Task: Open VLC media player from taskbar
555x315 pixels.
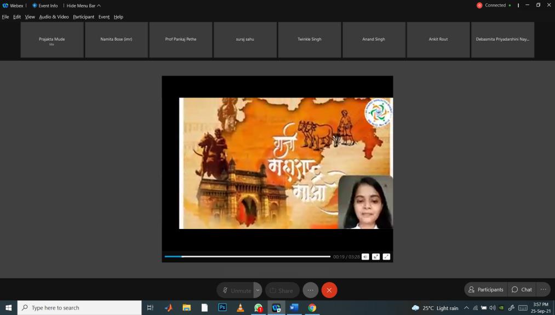Action: pos(241,307)
